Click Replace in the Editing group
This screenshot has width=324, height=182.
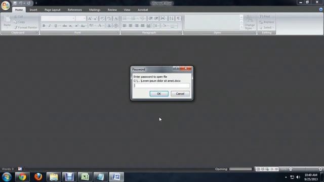[267, 22]
